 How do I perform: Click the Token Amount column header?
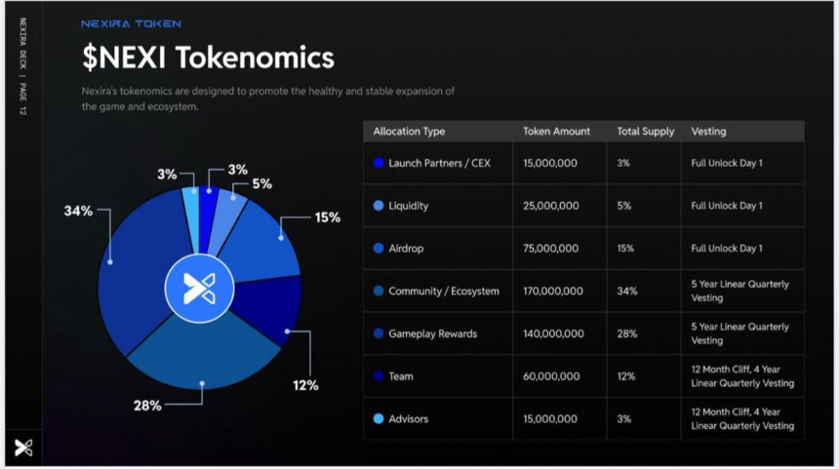tap(556, 131)
